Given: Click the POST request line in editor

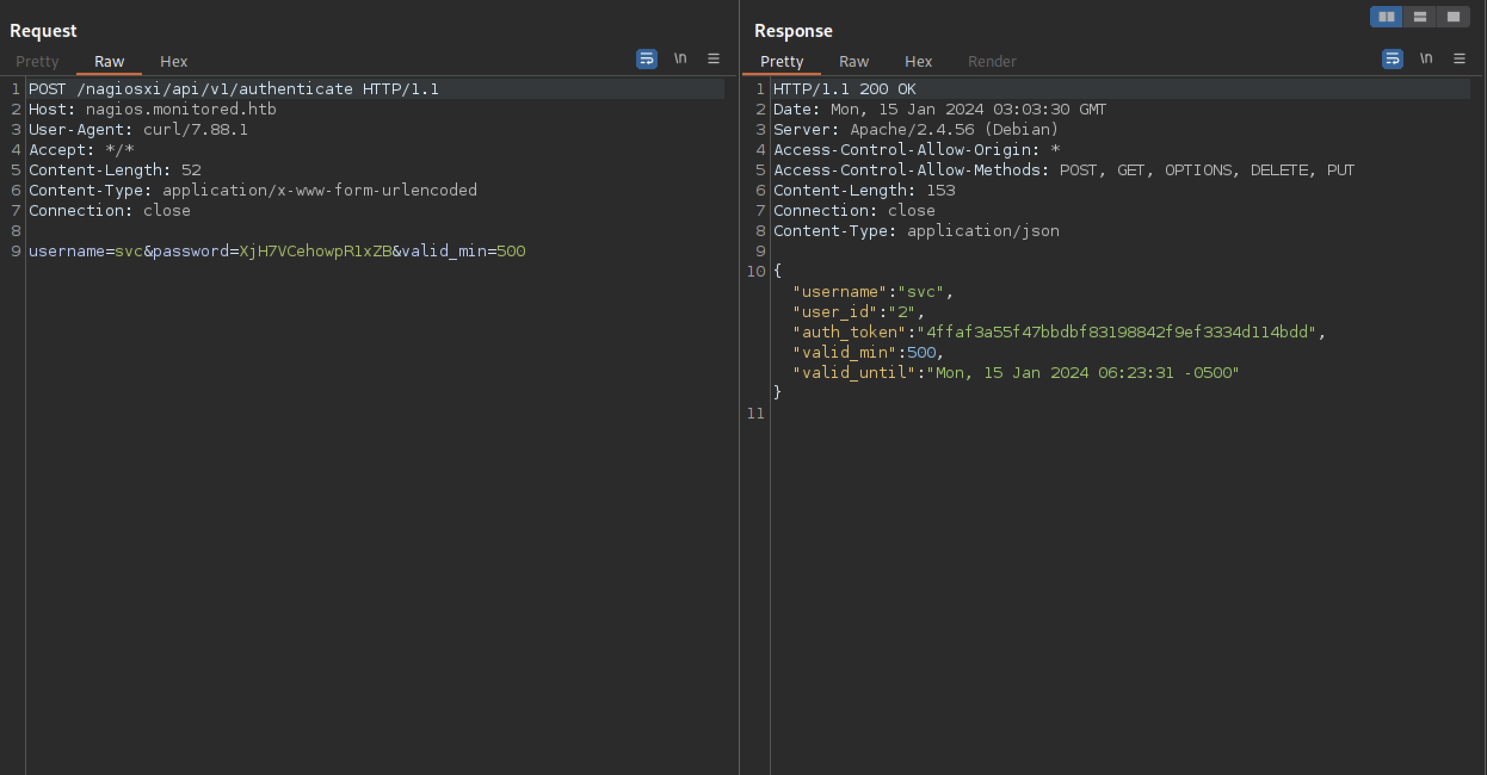Looking at the screenshot, I should (233, 89).
